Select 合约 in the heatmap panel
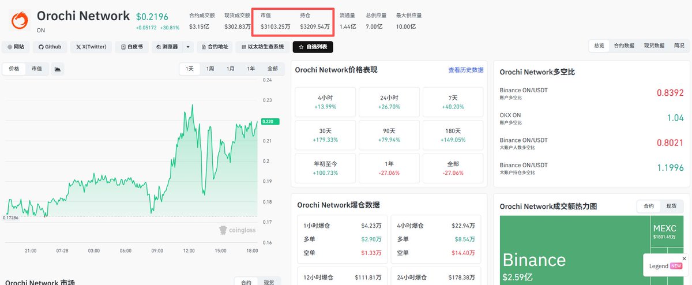Image resolution: width=692 pixels, height=285 pixels. click(x=648, y=205)
